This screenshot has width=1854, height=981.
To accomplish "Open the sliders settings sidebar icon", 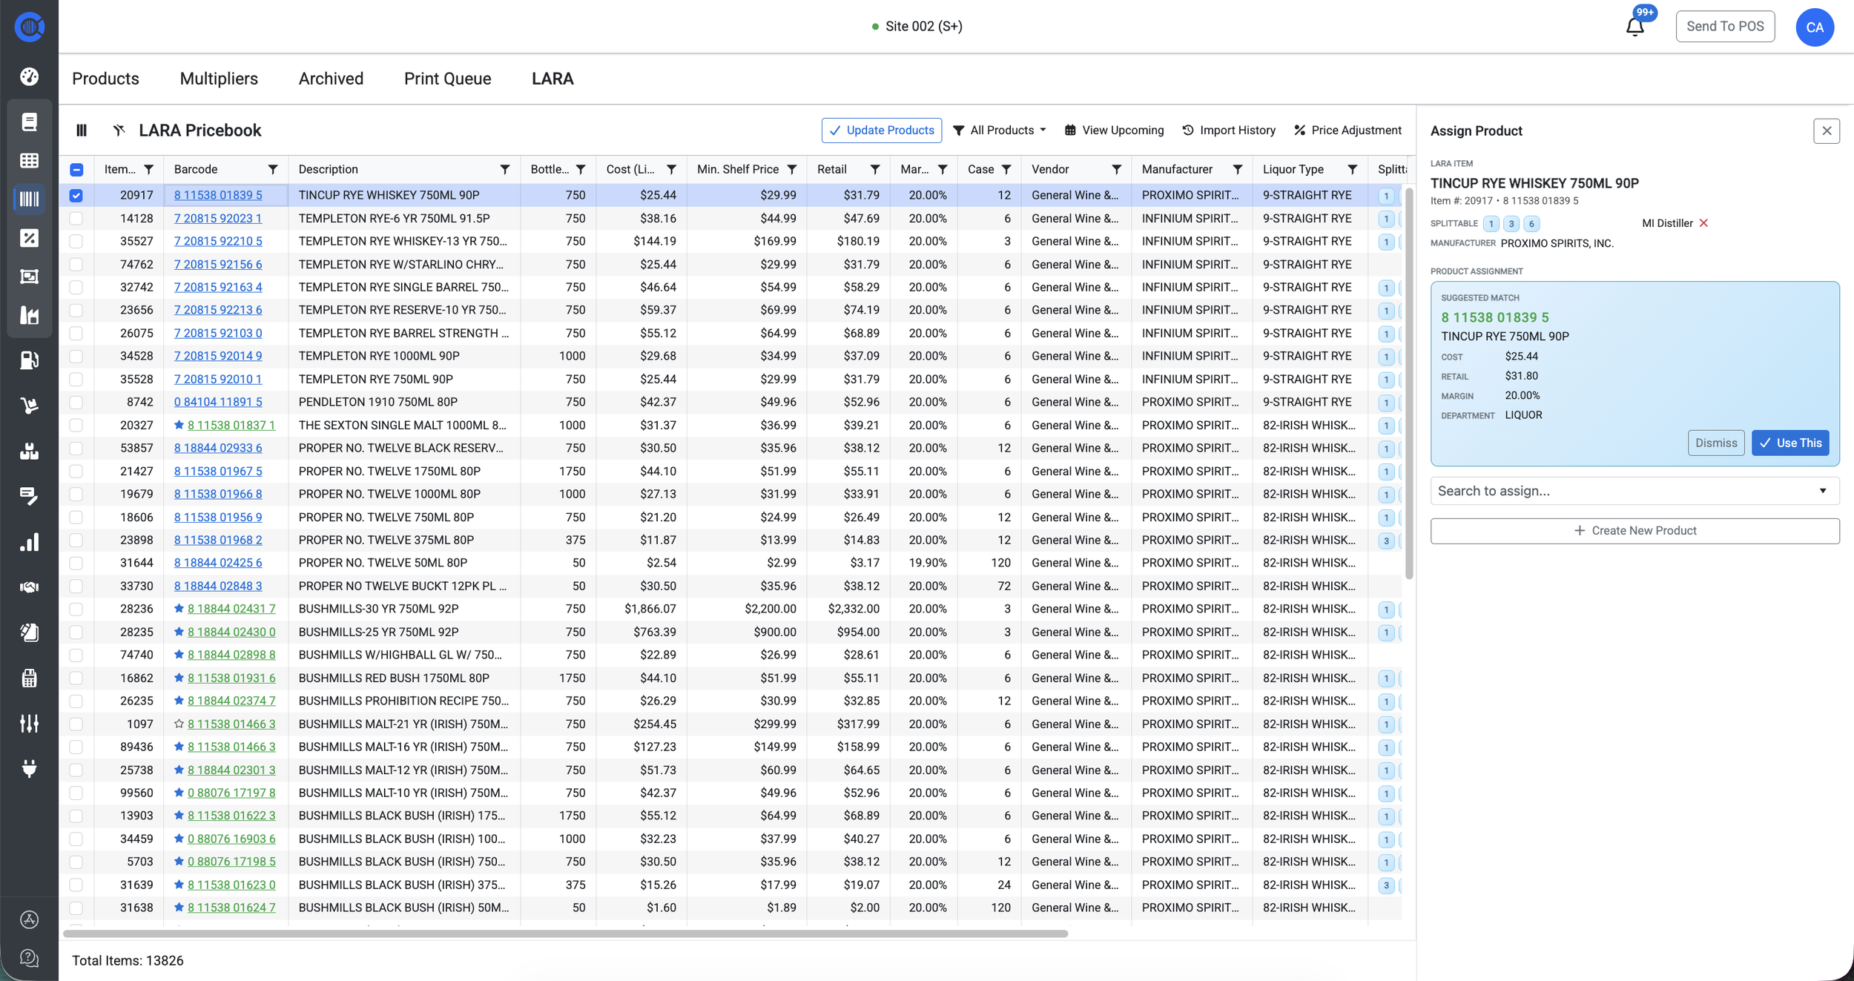I will 29,723.
